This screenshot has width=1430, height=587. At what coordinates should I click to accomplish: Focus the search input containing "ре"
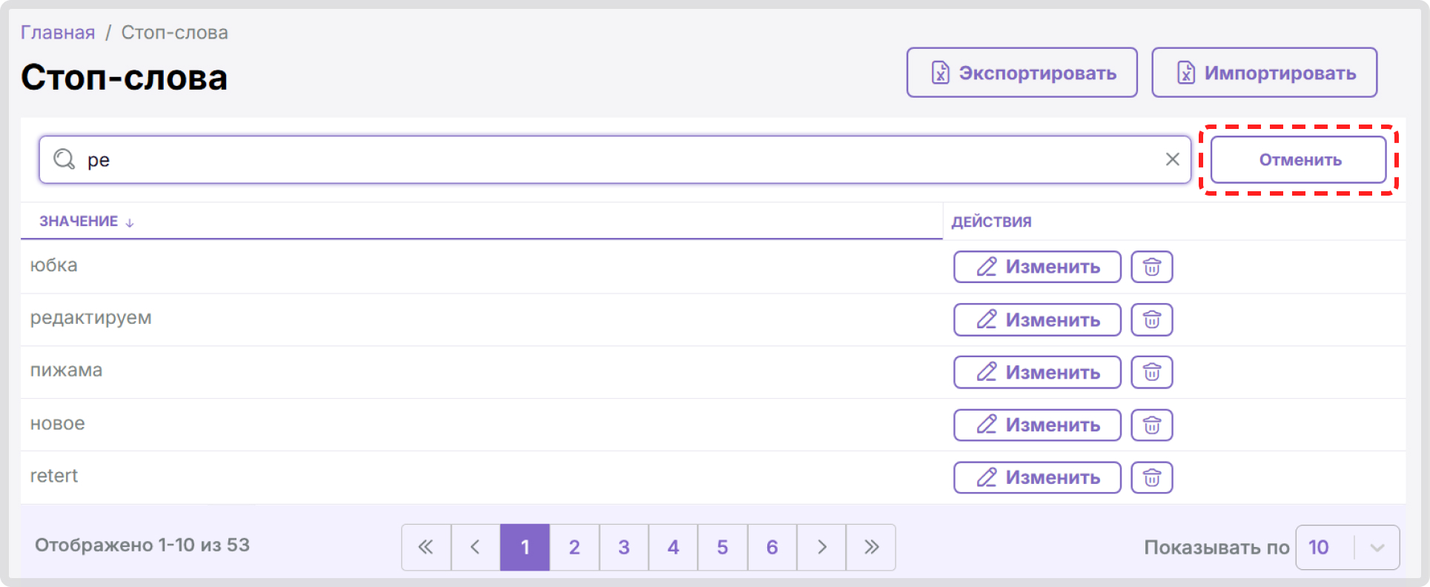pyautogui.click(x=615, y=159)
